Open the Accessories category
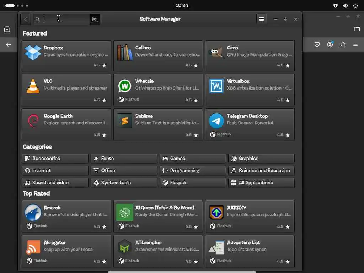 point(55,159)
